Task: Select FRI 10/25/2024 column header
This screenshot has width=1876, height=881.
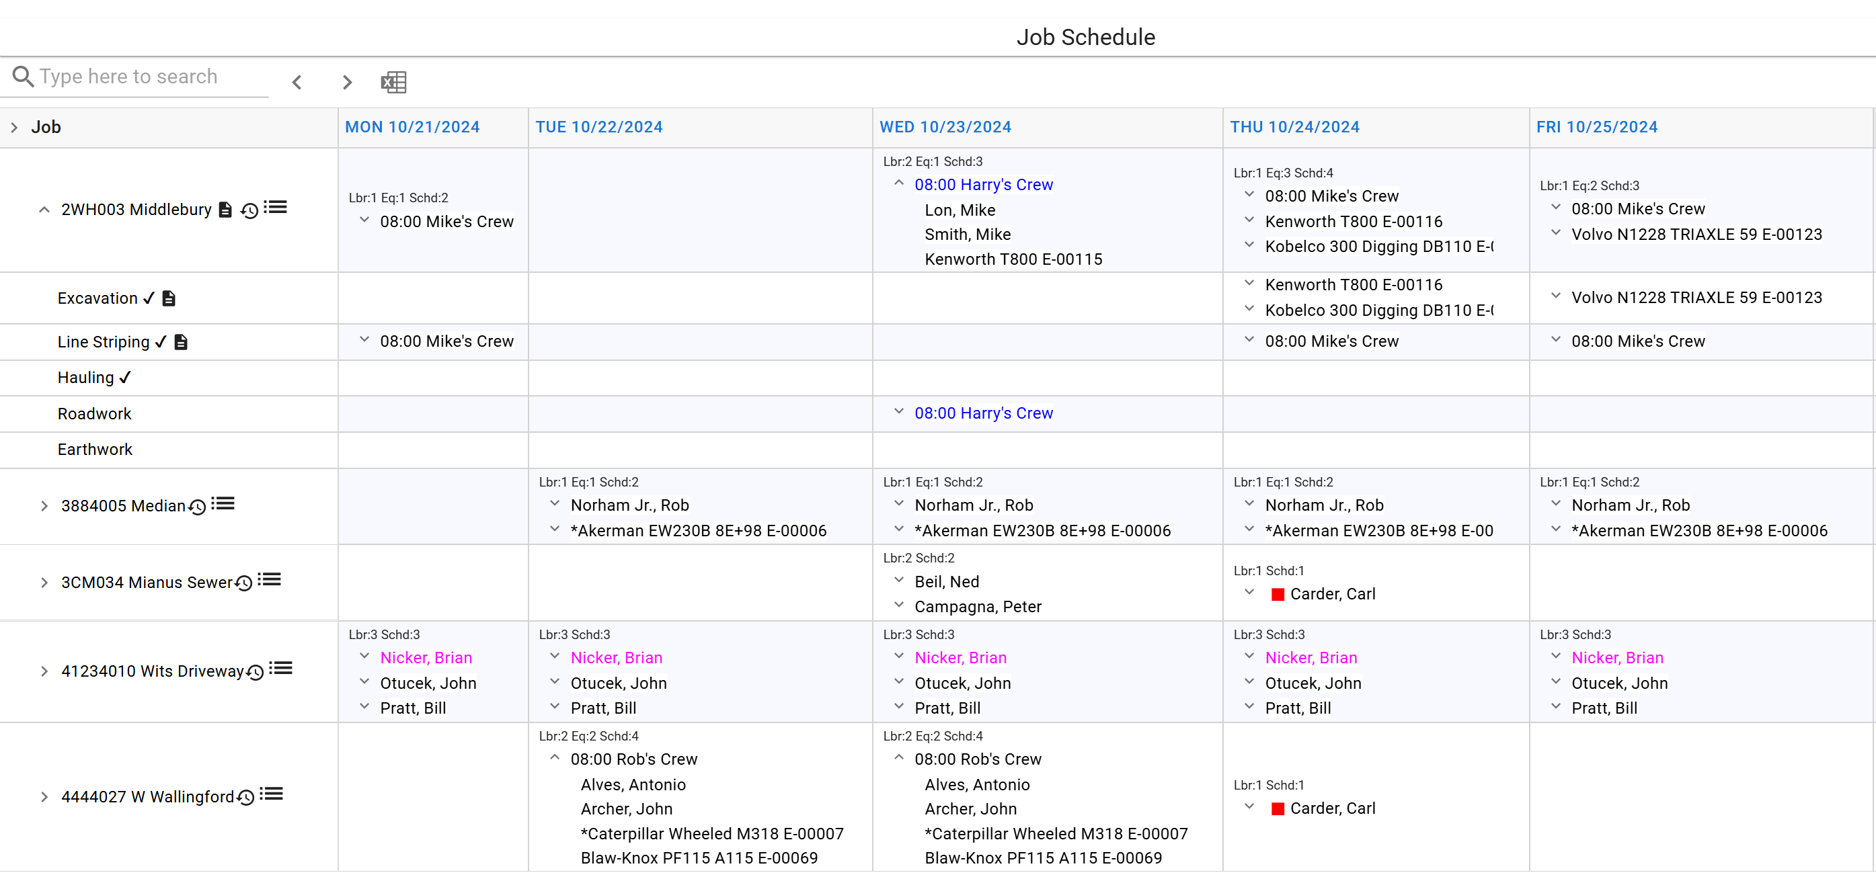Action: [1596, 127]
